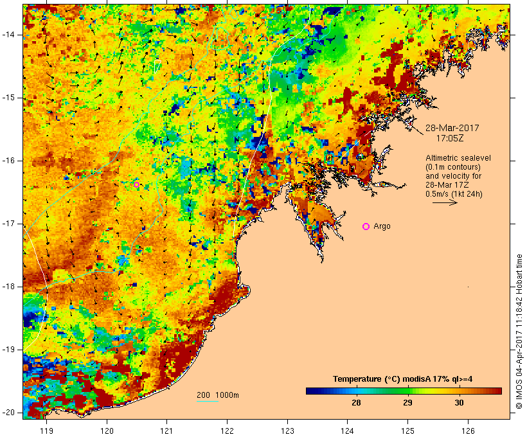The height and width of the screenshot is (437, 527).
Task: Click the colorbar label '29'
Action: (x=407, y=402)
